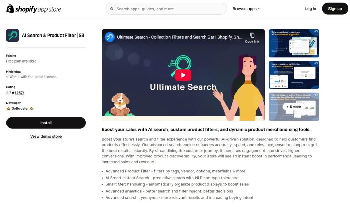Screen dimensions: 350x207
Task: Click the video channel avatar icon
Action: point(110,37)
